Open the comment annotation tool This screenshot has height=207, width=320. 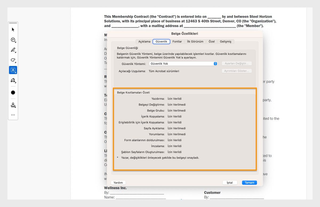click(x=13, y=40)
